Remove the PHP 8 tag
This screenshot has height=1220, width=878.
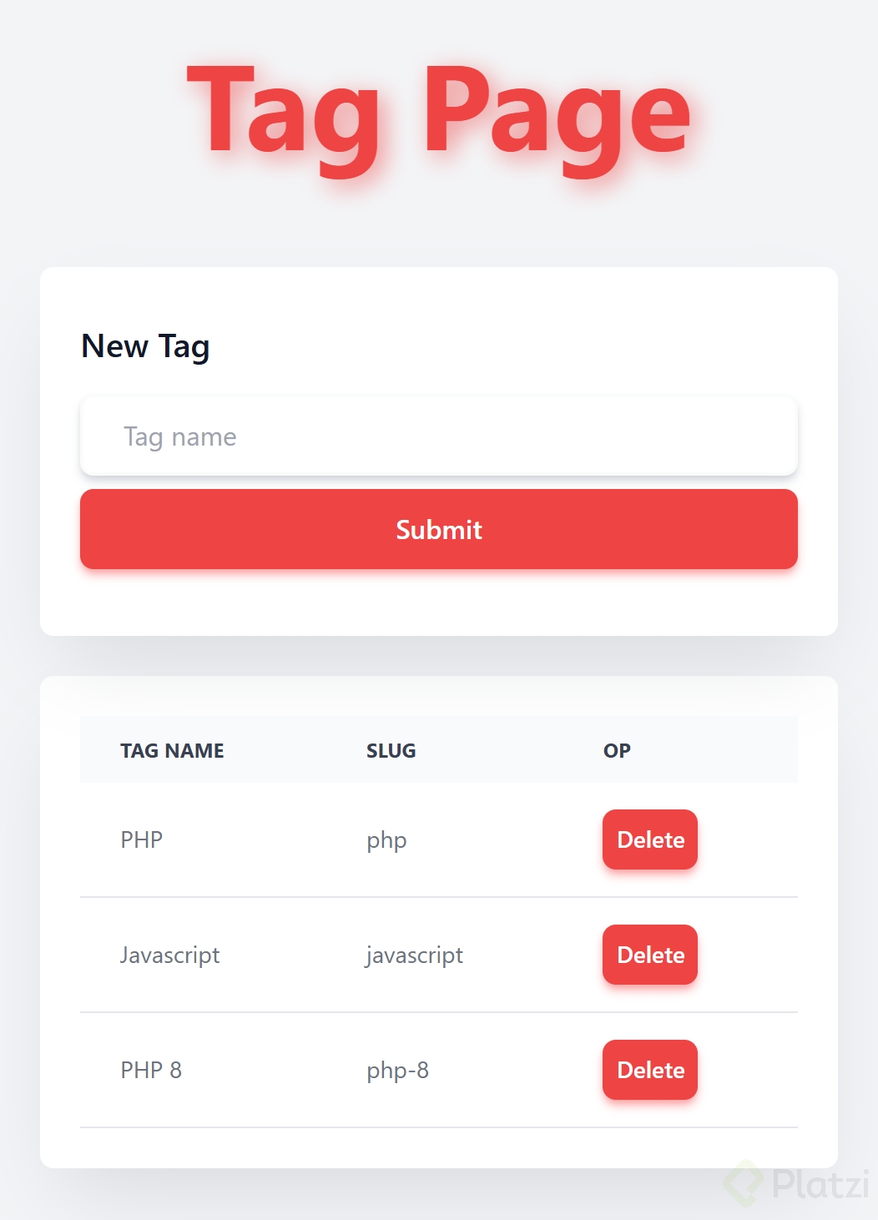point(649,1070)
